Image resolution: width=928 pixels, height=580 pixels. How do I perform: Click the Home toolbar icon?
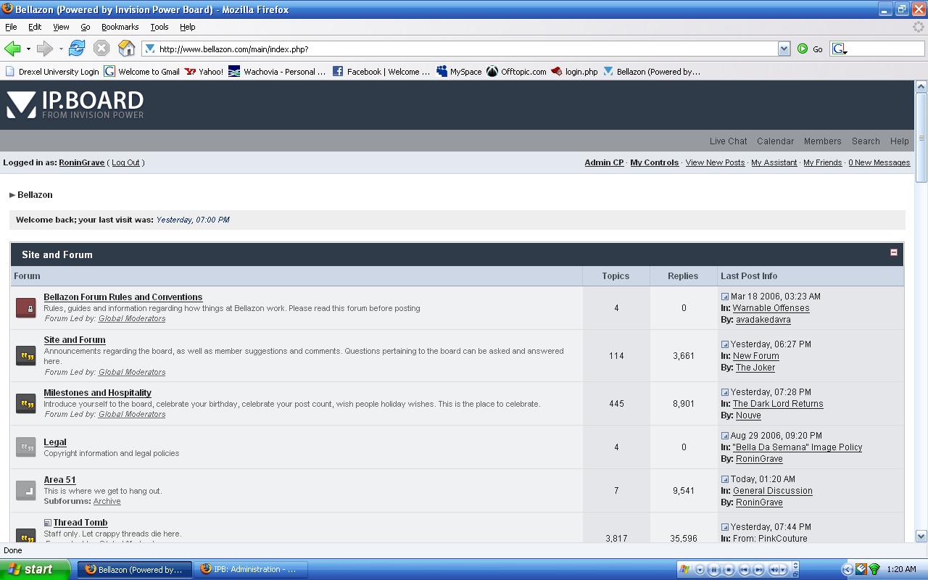click(126, 49)
